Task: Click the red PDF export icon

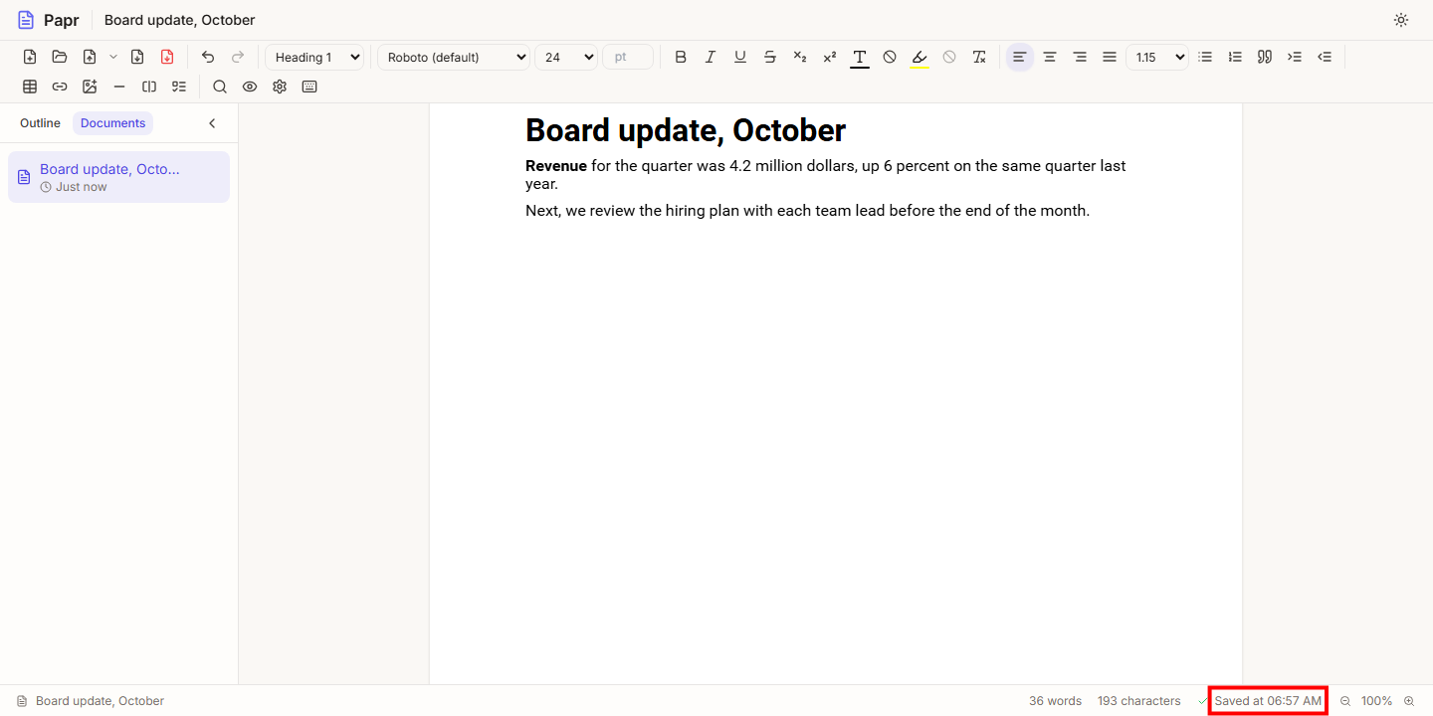Action: tap(167, 57)
